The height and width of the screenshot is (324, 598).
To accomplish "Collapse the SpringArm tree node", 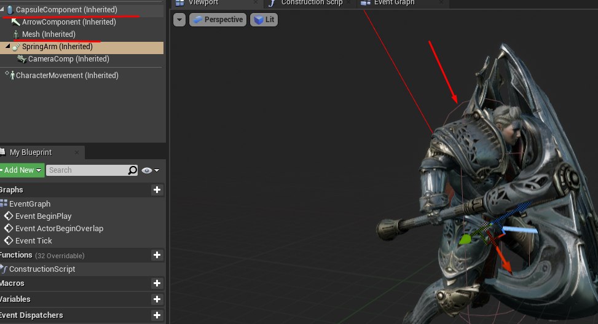I will (x=7, y=46).
